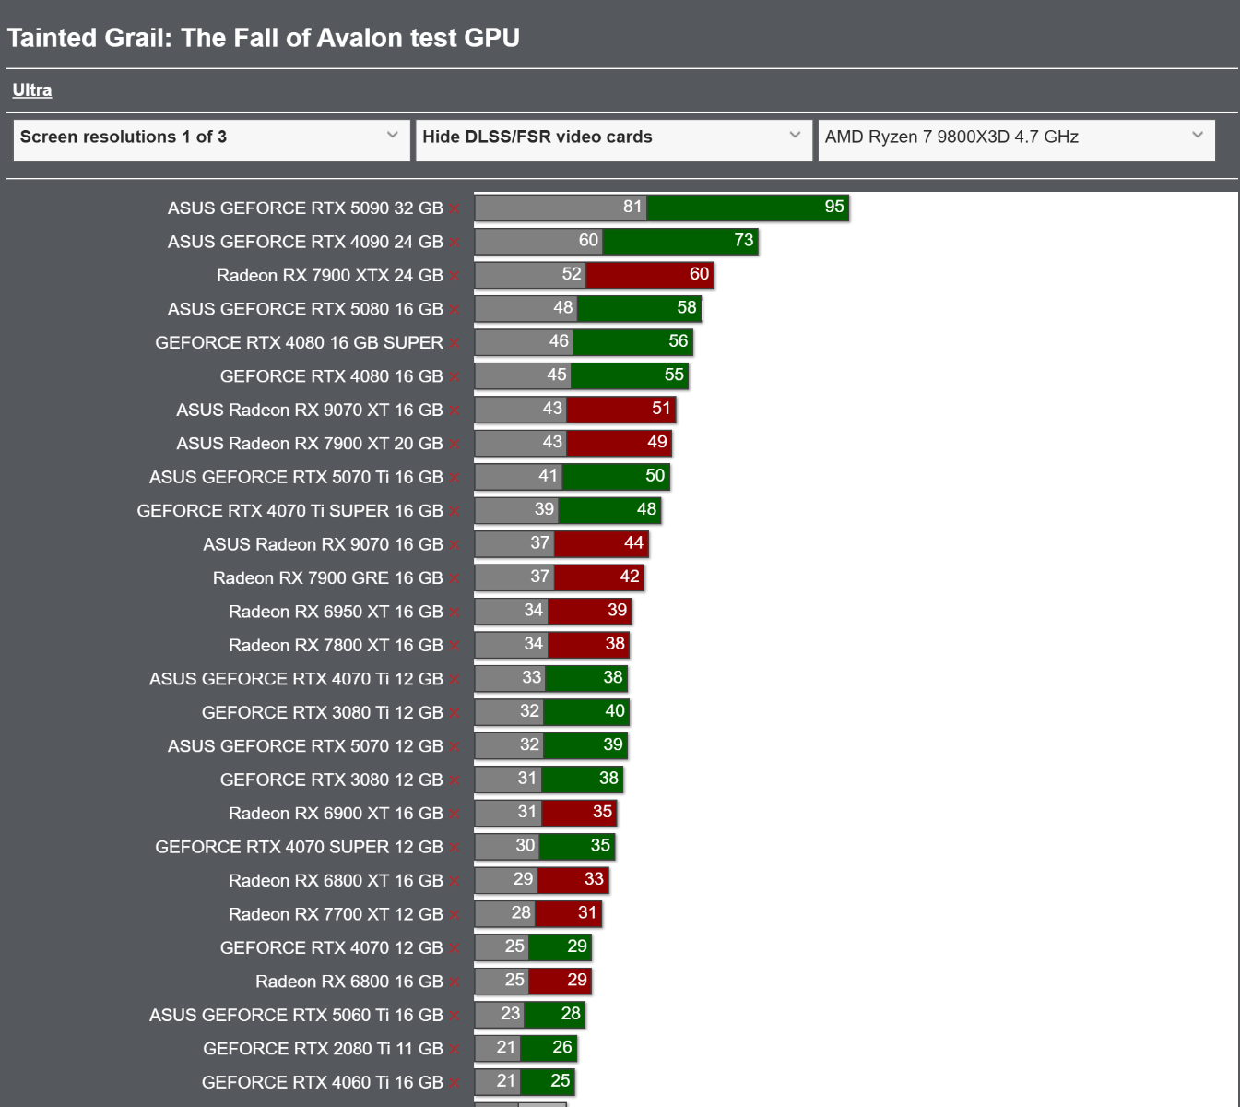This screenshot has height=1107, width=1240.
Task: Remove GEFORCE RTX 3080 Ti 12 GB row
Action: click(455, 713)
